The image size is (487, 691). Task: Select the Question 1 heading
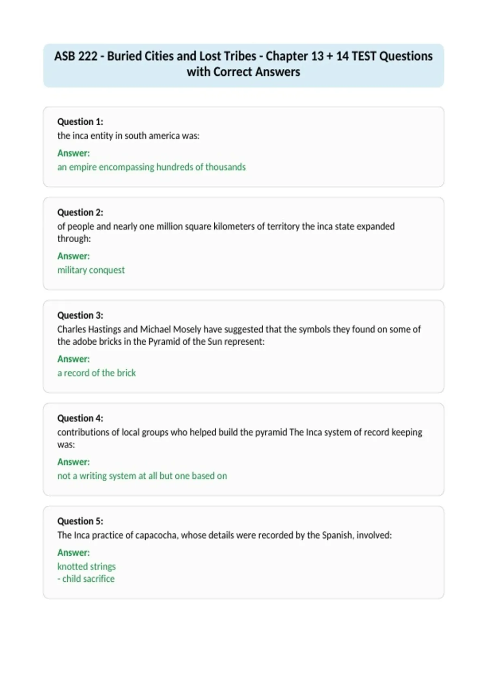[x=80, y=122]
